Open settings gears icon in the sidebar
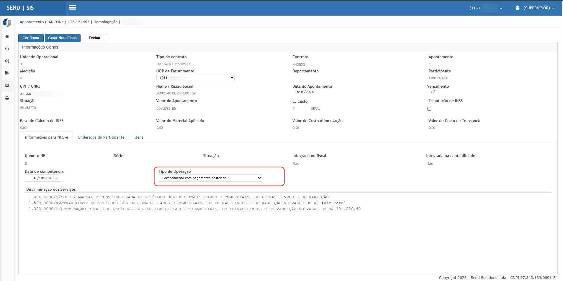The height and width of the screenshot is (281, 563). 7,61
